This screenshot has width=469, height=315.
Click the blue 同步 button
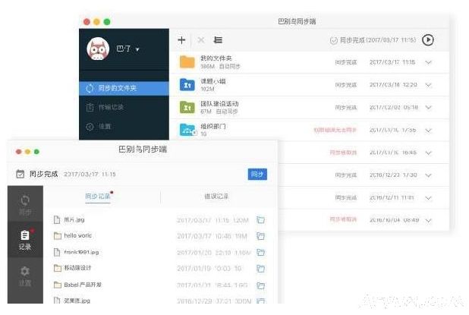(257, 174)
